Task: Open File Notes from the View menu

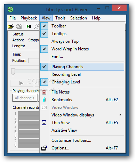Action: pyautogui.click(x=82, y=92)
